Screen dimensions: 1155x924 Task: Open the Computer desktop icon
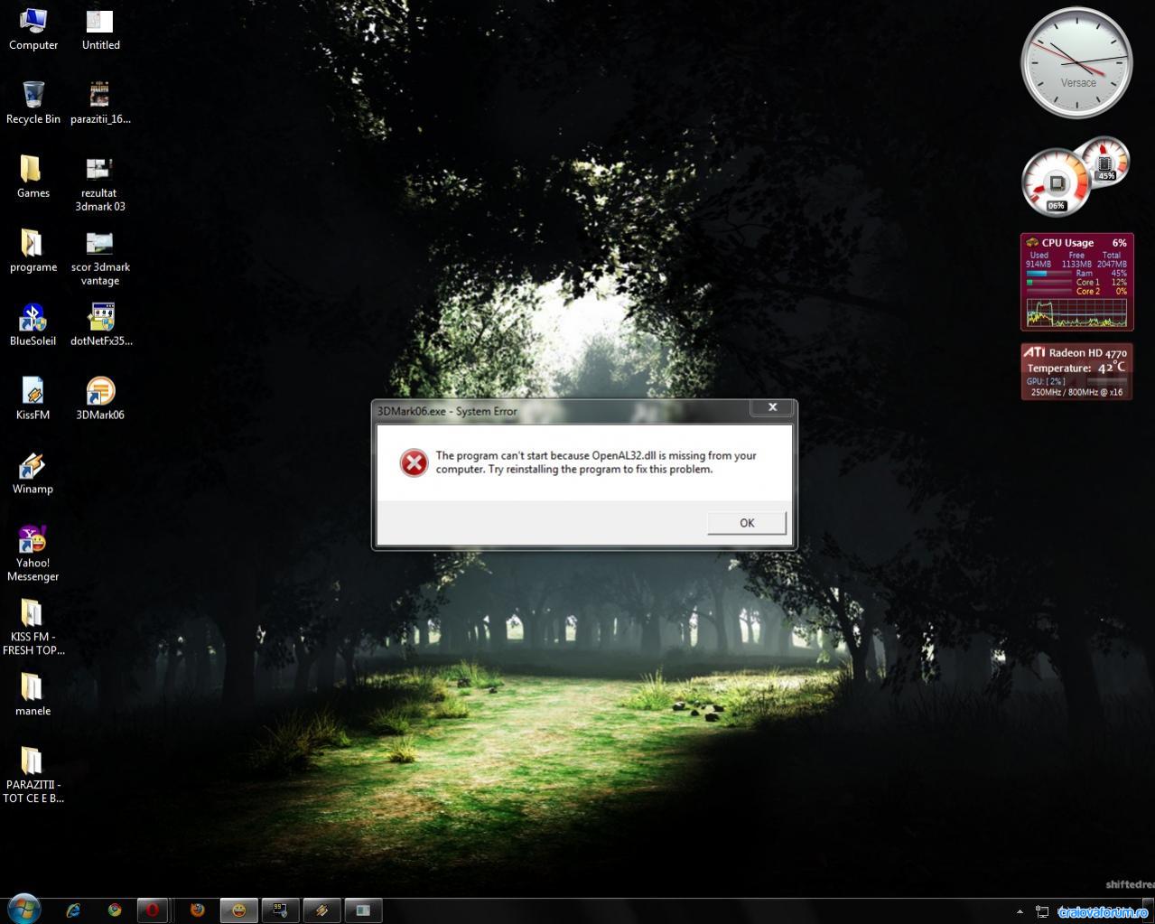tap(33, 29)
